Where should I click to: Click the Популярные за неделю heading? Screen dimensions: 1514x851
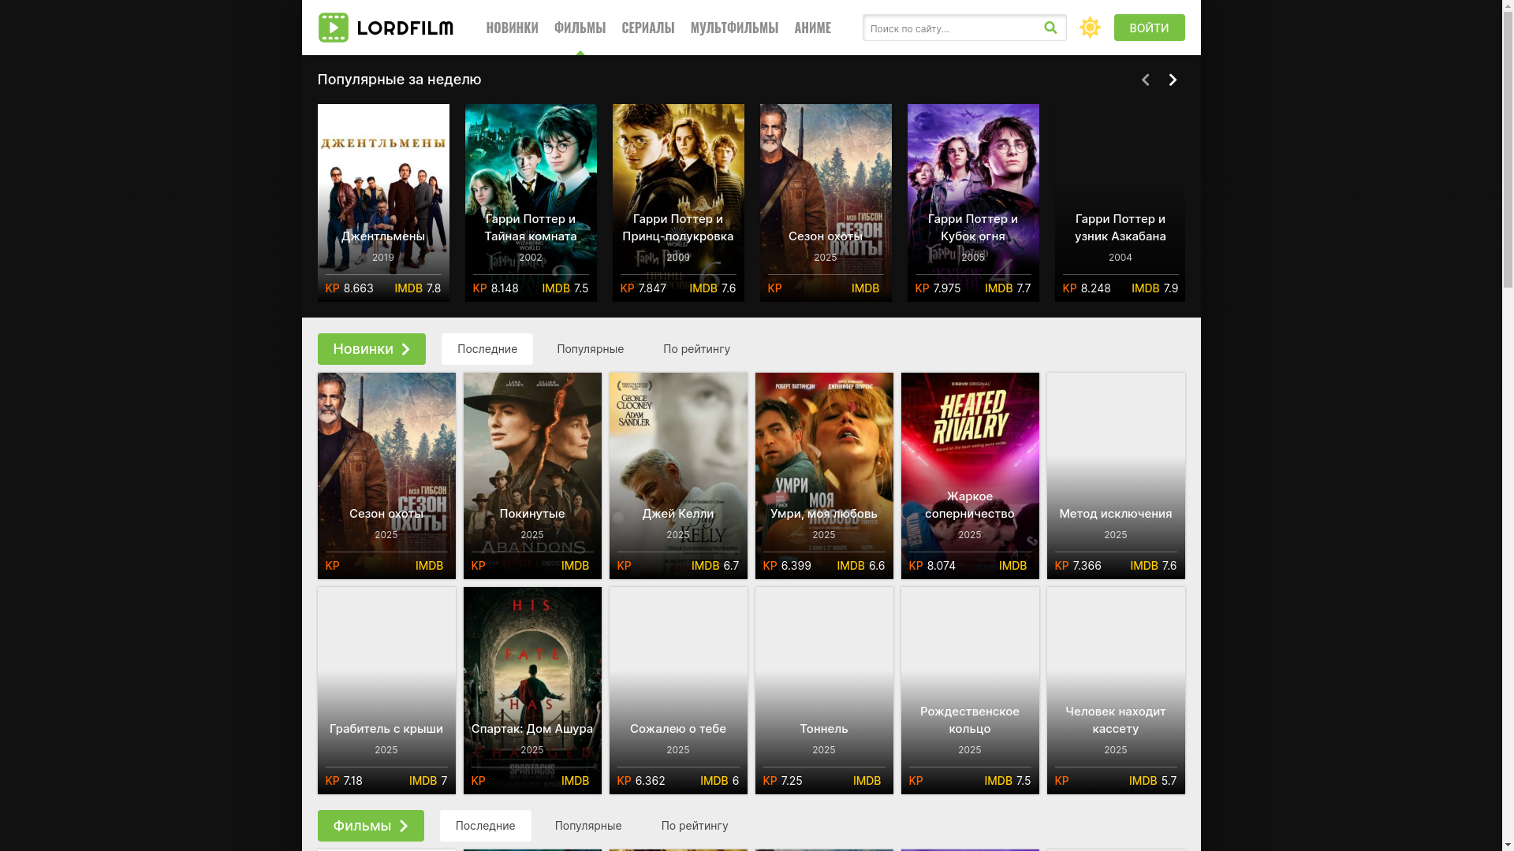coord(399,80)
